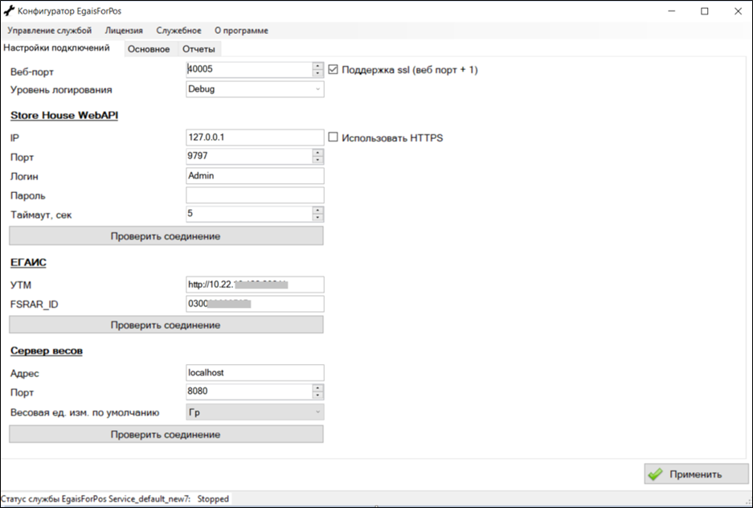Click the wrench icon in title bar
The width and height of the screenshot is (753, 508).
pos(9,11)
